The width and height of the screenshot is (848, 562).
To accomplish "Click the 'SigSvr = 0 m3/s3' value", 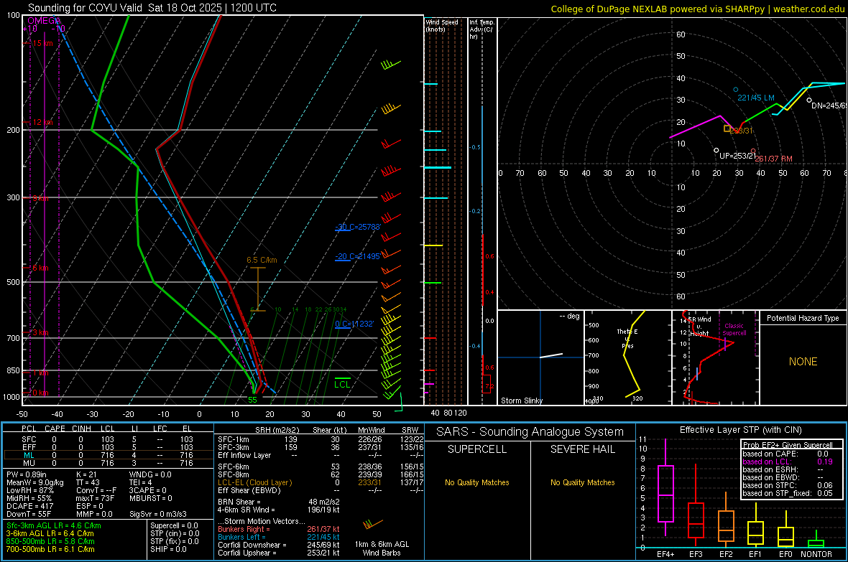I will point(158,515).
